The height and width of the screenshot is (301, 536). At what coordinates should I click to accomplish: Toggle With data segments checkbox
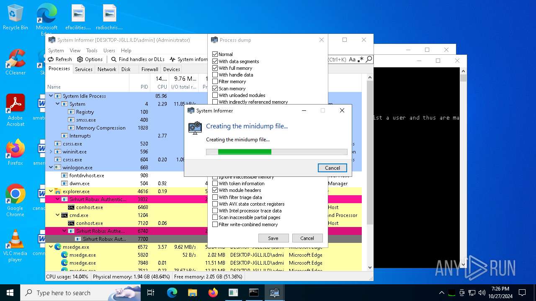215,61
